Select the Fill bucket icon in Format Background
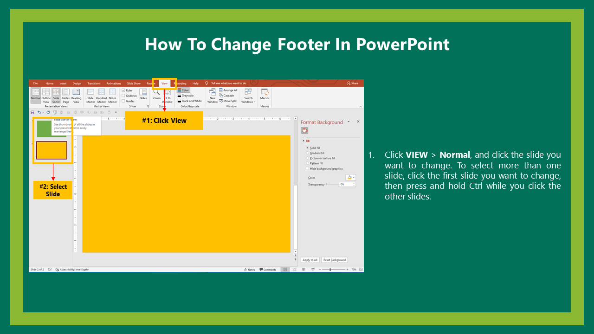 [x=305, y=131]
